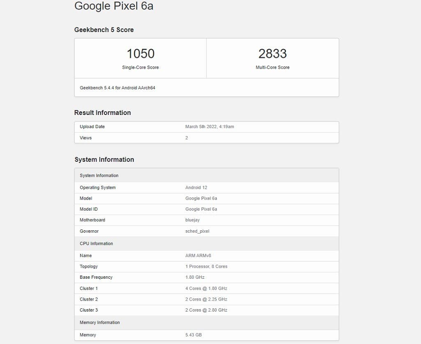Click the Result Information heading
Screen dimensions: 421x344
102,113
